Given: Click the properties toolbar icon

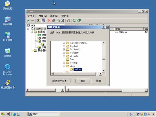Looking at the screenshot, I should point(54,21).
